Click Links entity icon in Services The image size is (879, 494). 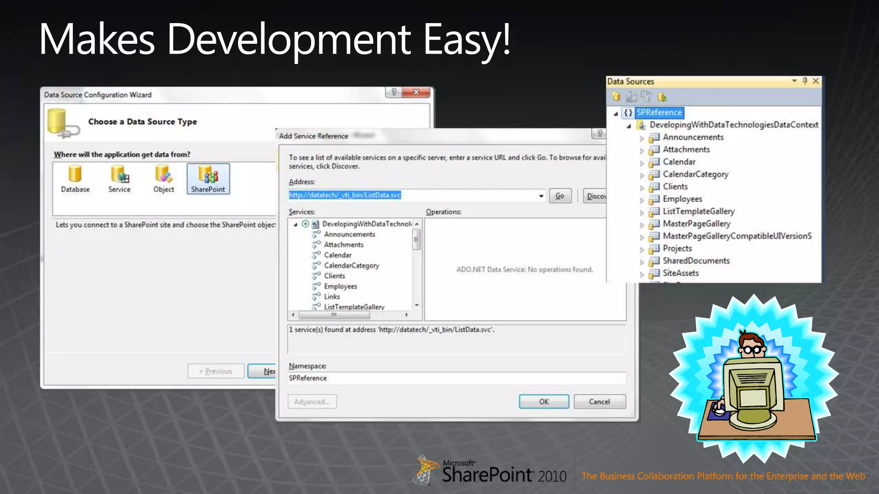tap(316, 296)
